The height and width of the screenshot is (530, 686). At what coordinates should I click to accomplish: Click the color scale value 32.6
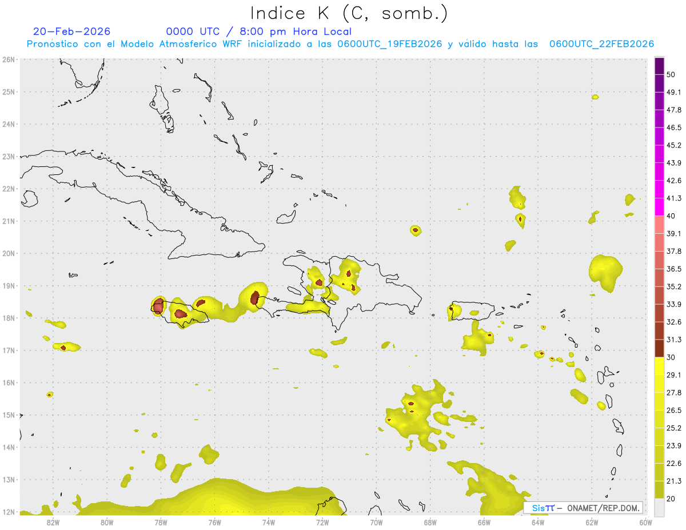click(673, 322)
